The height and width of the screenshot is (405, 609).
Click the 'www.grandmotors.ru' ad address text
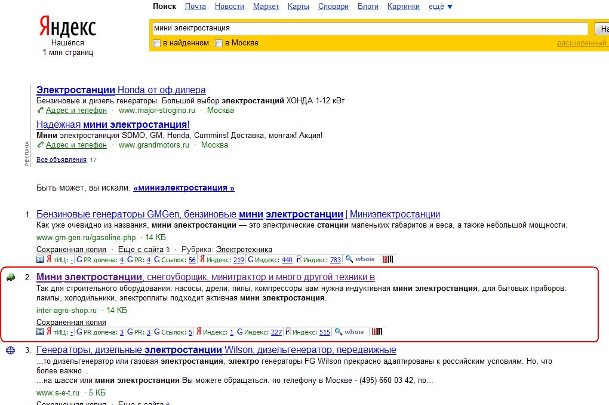coord(154,145)
